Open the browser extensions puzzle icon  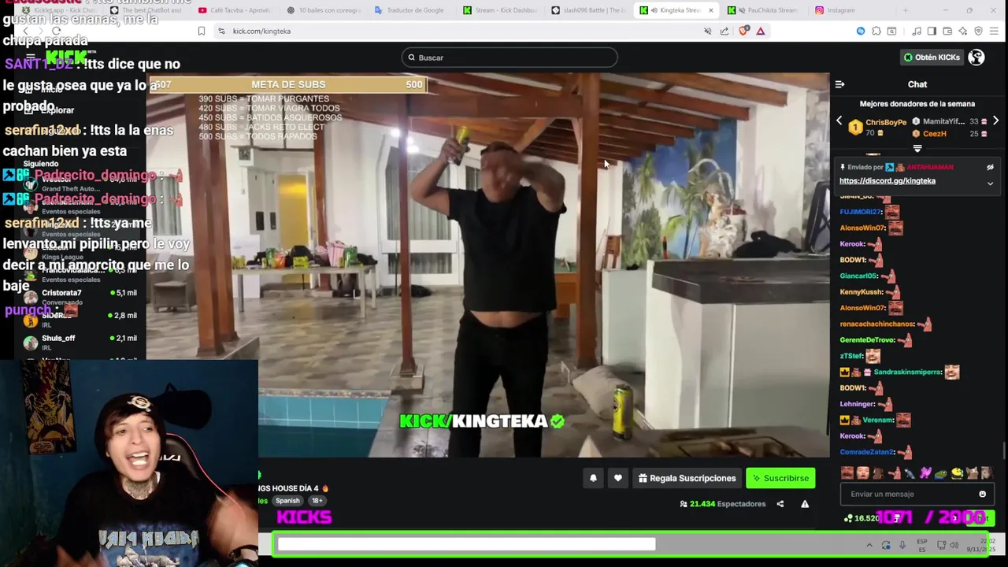pyautogui.click(x=876, y=31)
